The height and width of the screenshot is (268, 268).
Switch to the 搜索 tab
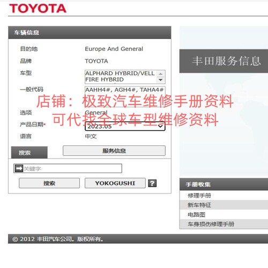[x=29, y=152]
